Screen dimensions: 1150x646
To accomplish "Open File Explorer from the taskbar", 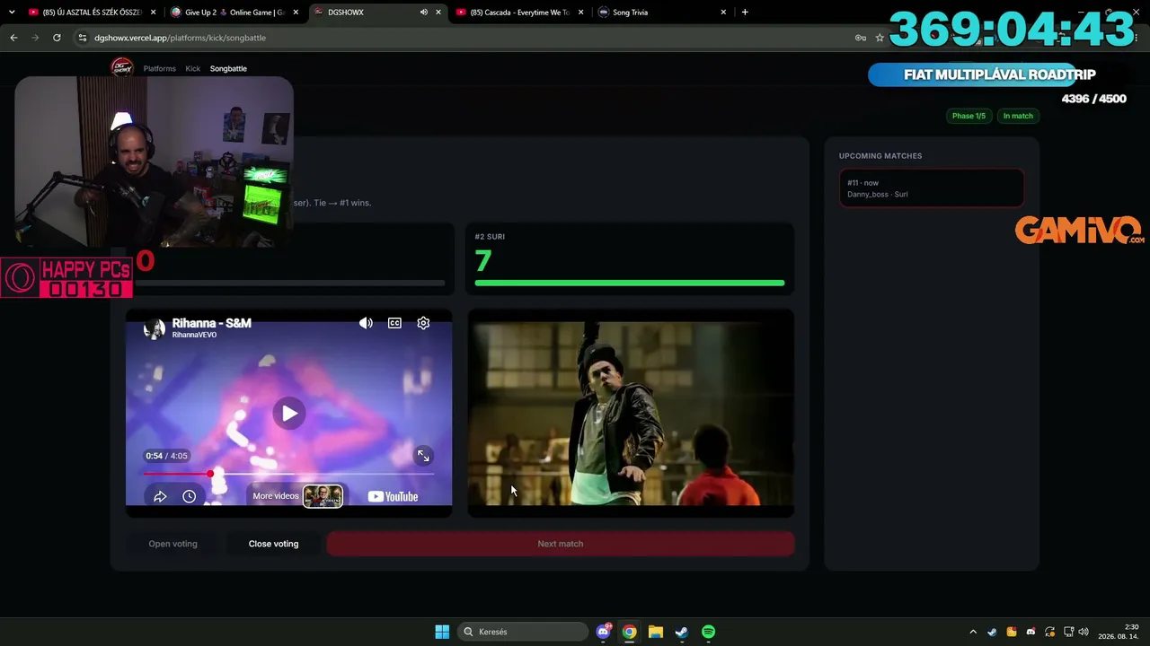I will tap(656, 632).
